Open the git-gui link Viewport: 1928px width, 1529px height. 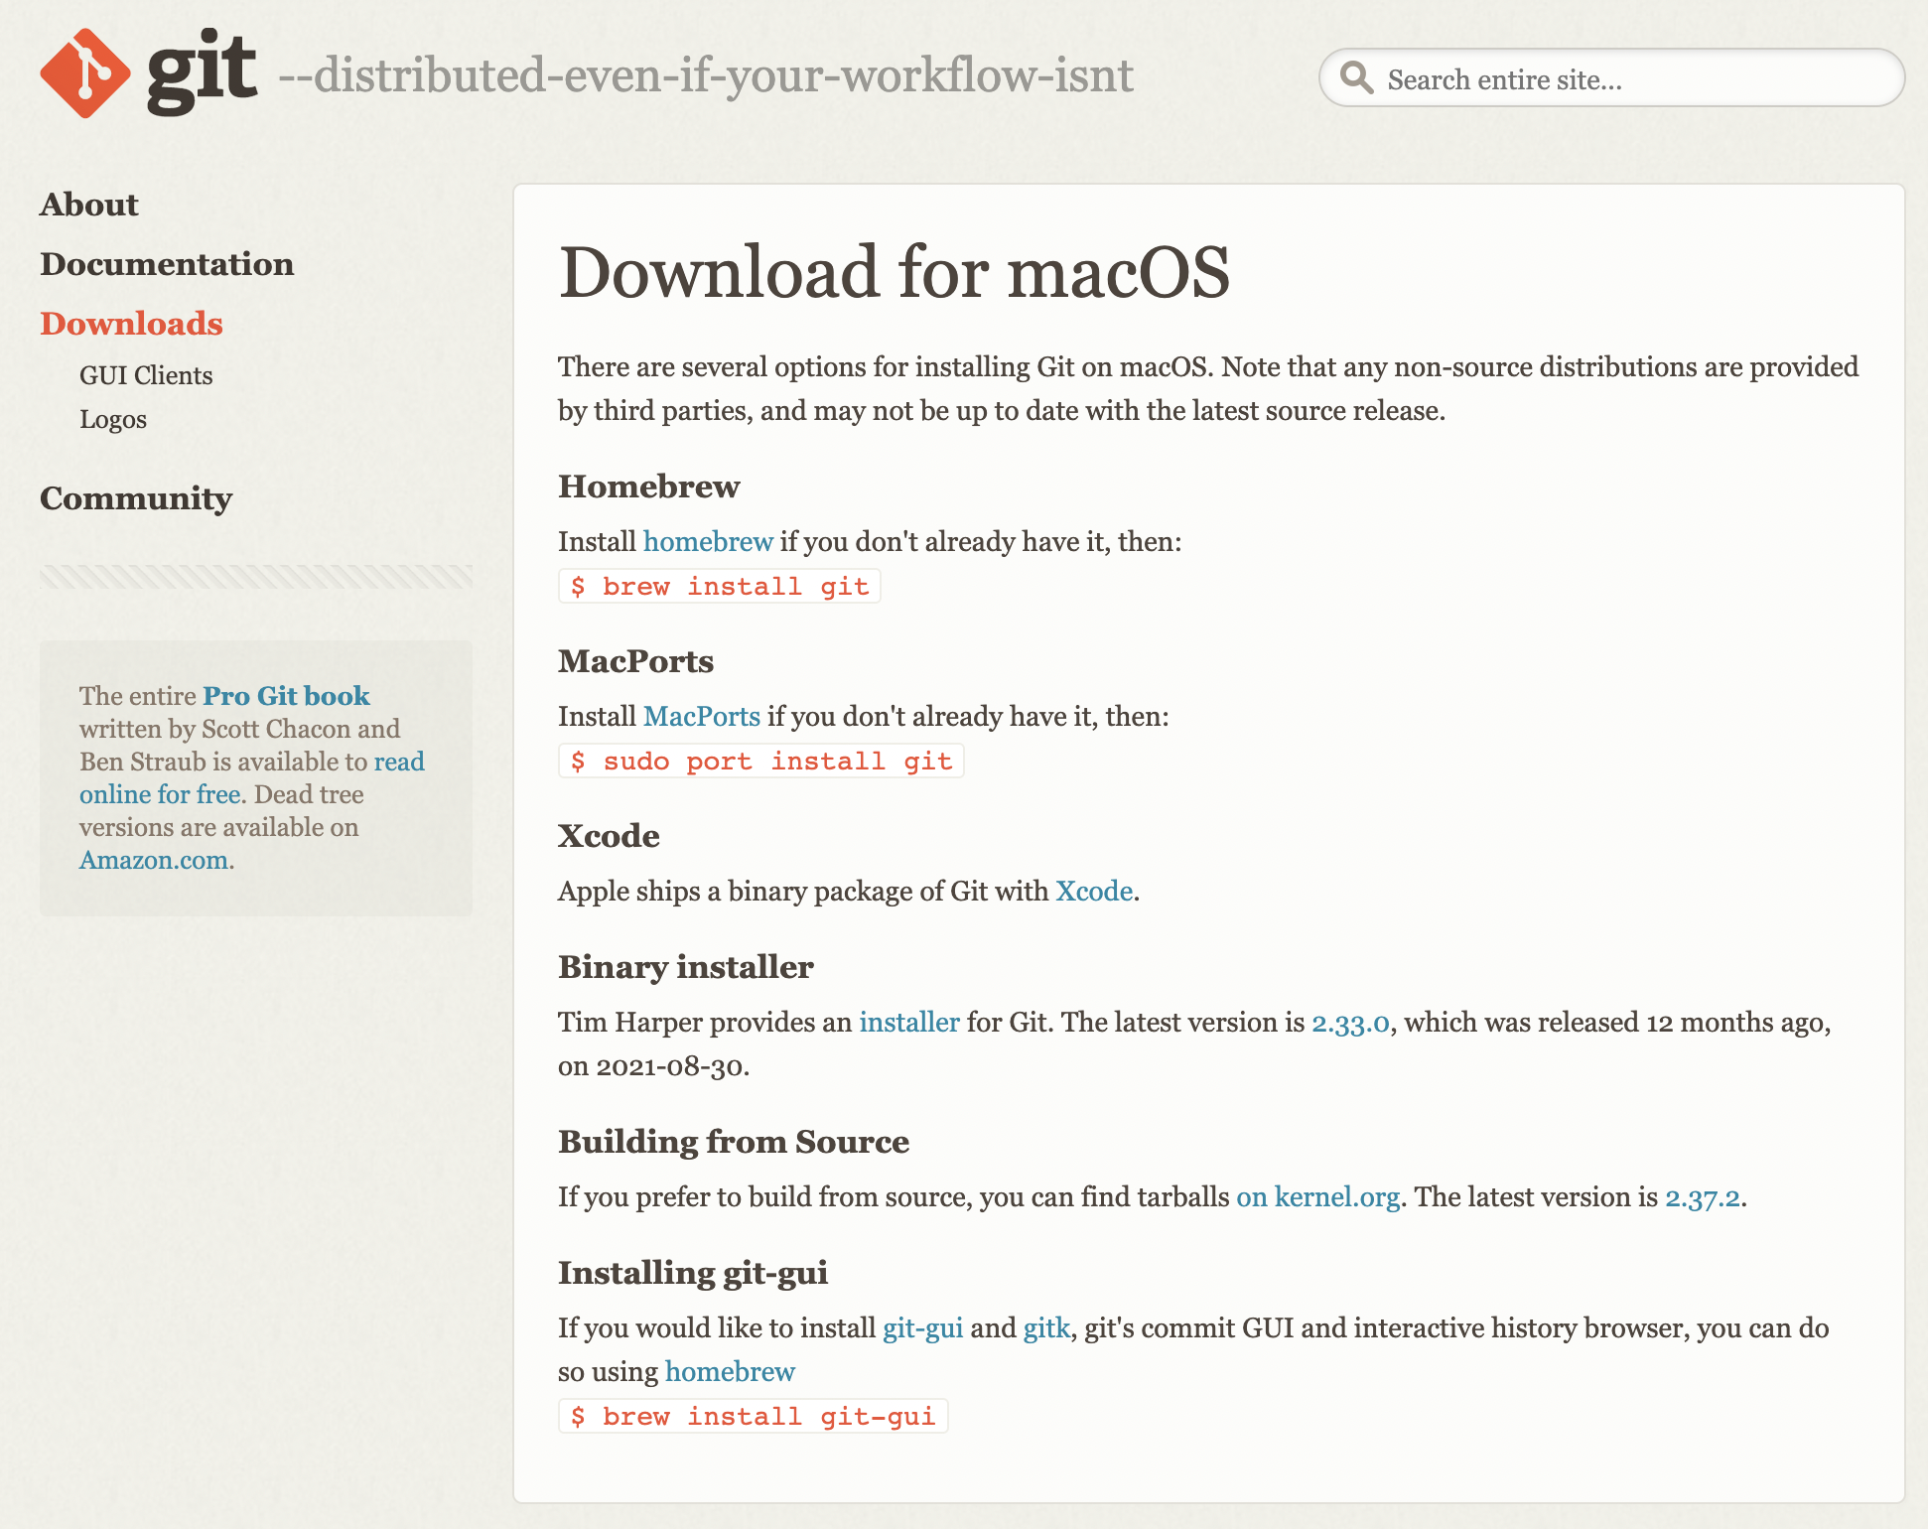pyautogui.click(x=923, y=1327)
